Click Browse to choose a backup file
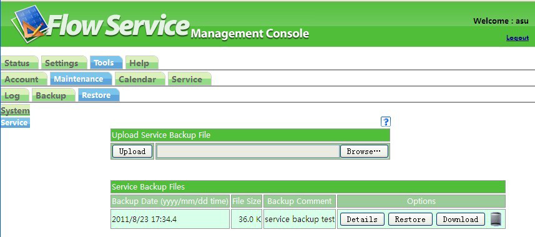Image resolution: width=535 pixels, height=237 pixels. [x=364, y=152]
